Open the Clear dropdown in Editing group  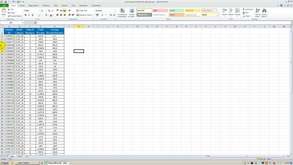(x=246, y=16)
